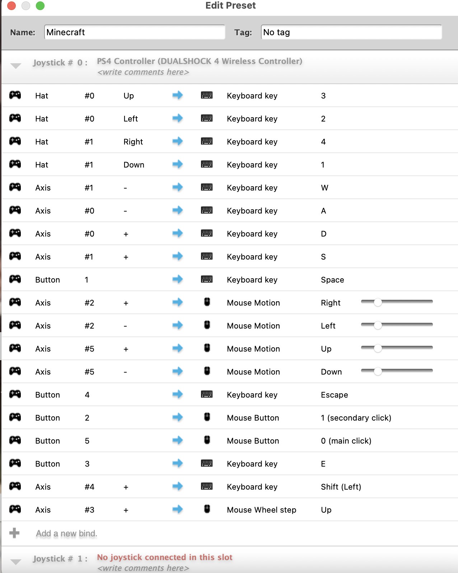This screenshot has width=458, height=573.
Task: Click the blue arrow on Button 1 row
Action: [x=177, y=279]
